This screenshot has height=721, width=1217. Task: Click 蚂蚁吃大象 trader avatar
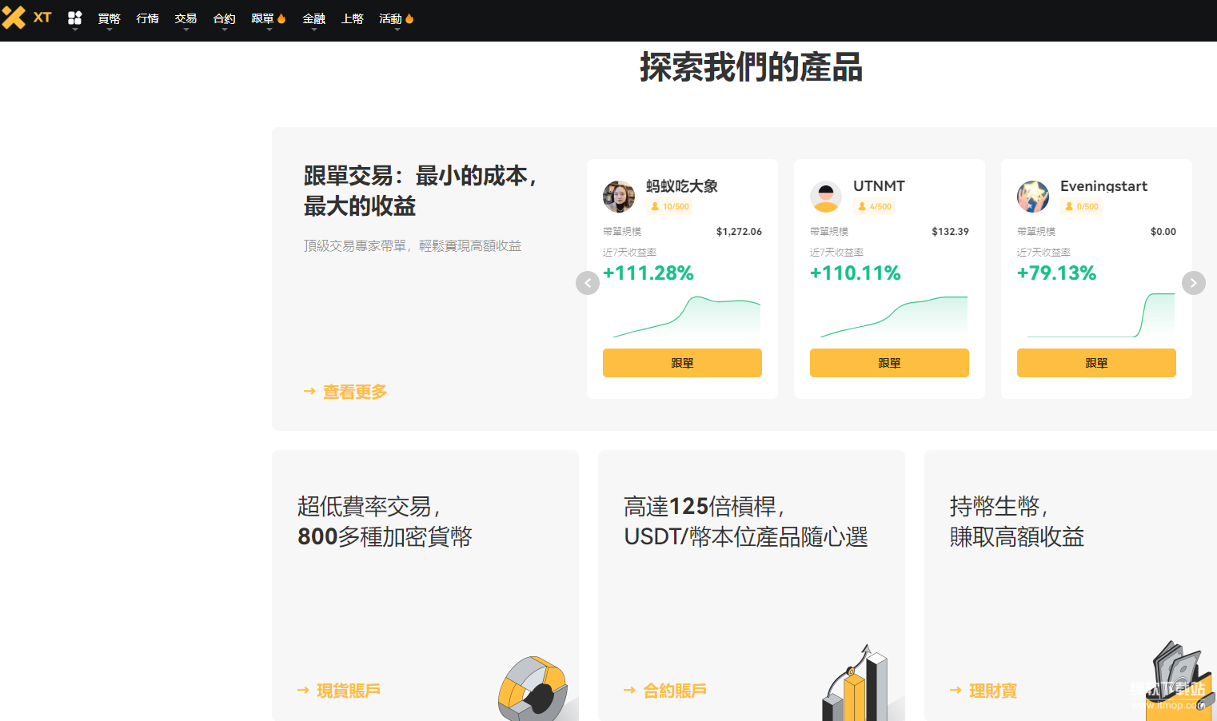coord(618,197)
